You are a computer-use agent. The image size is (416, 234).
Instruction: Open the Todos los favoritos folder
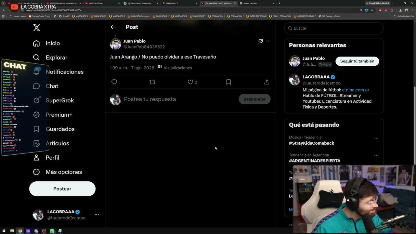[x=404, y=16]
